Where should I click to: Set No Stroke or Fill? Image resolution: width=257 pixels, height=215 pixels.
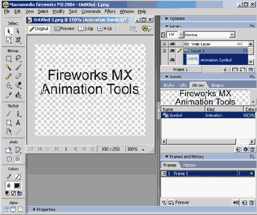pos(13,193)
